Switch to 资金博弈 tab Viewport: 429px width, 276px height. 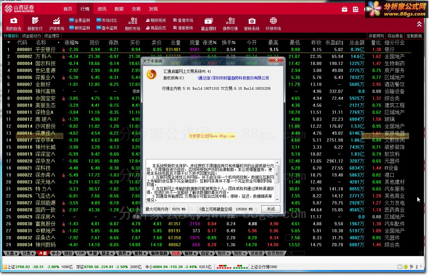pyautogui.click(x=52, y=36)
